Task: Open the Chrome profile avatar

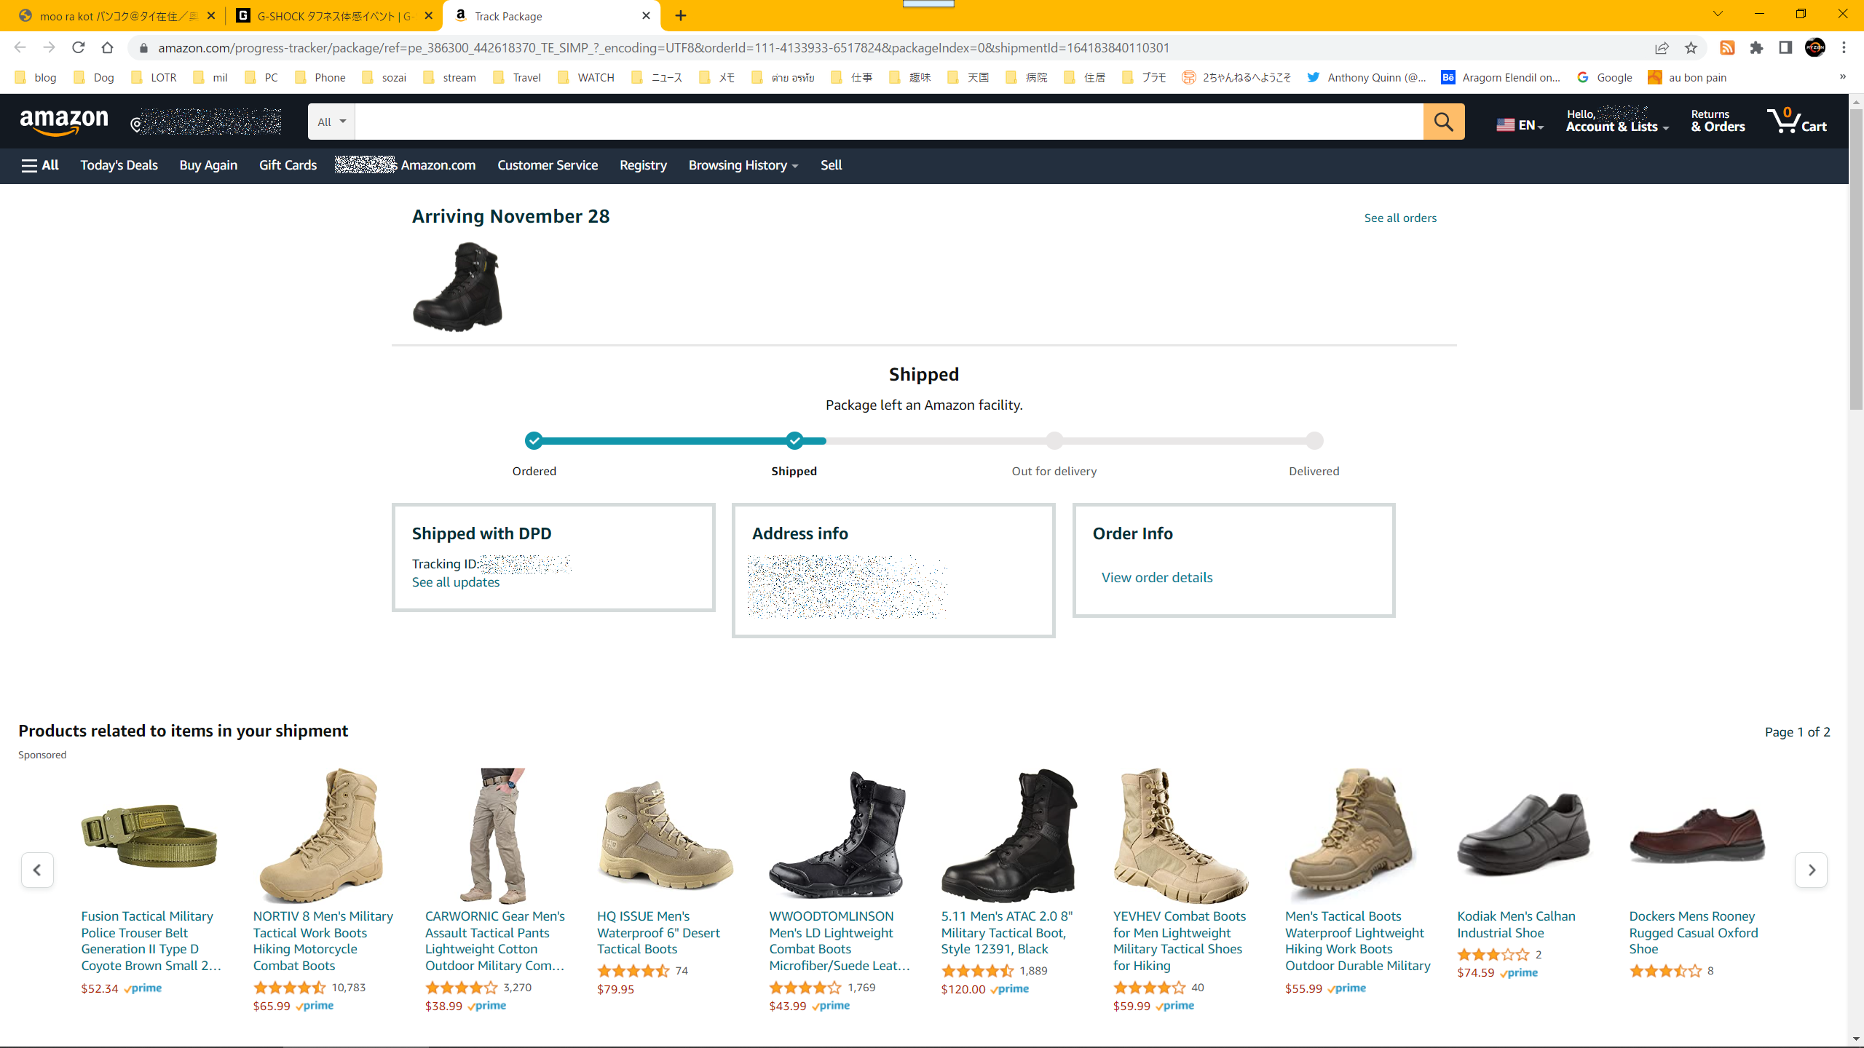Action: click(x=1814, y=47)
